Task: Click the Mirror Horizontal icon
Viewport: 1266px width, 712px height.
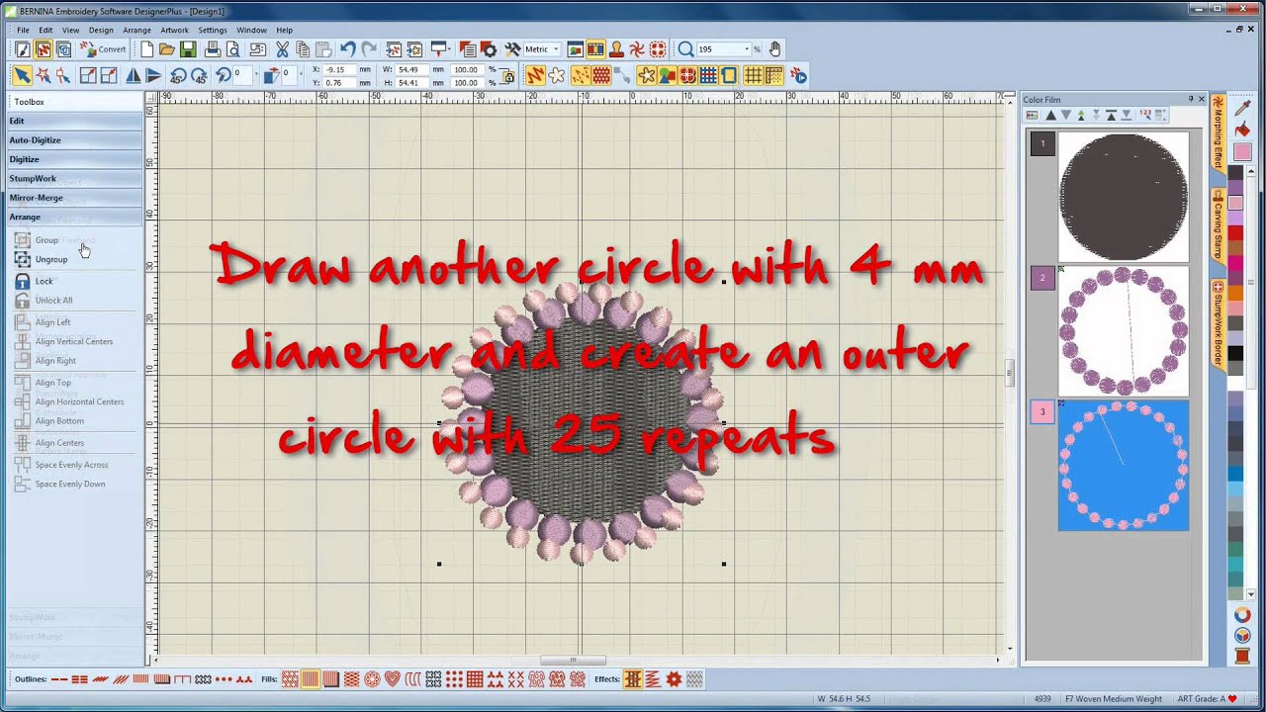Action: tap(132, 75)
